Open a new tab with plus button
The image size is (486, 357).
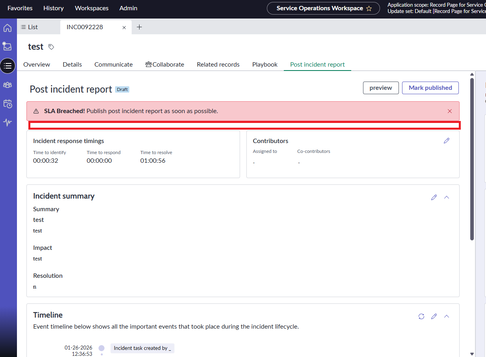click(139, 27)
